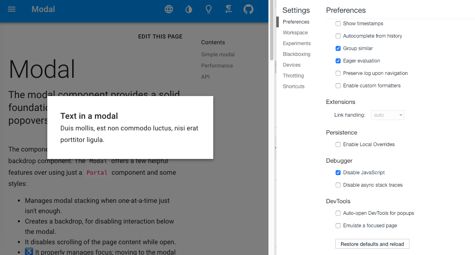The image size is (475, 255).
Task: Disable Group similar
Action: 338,48
